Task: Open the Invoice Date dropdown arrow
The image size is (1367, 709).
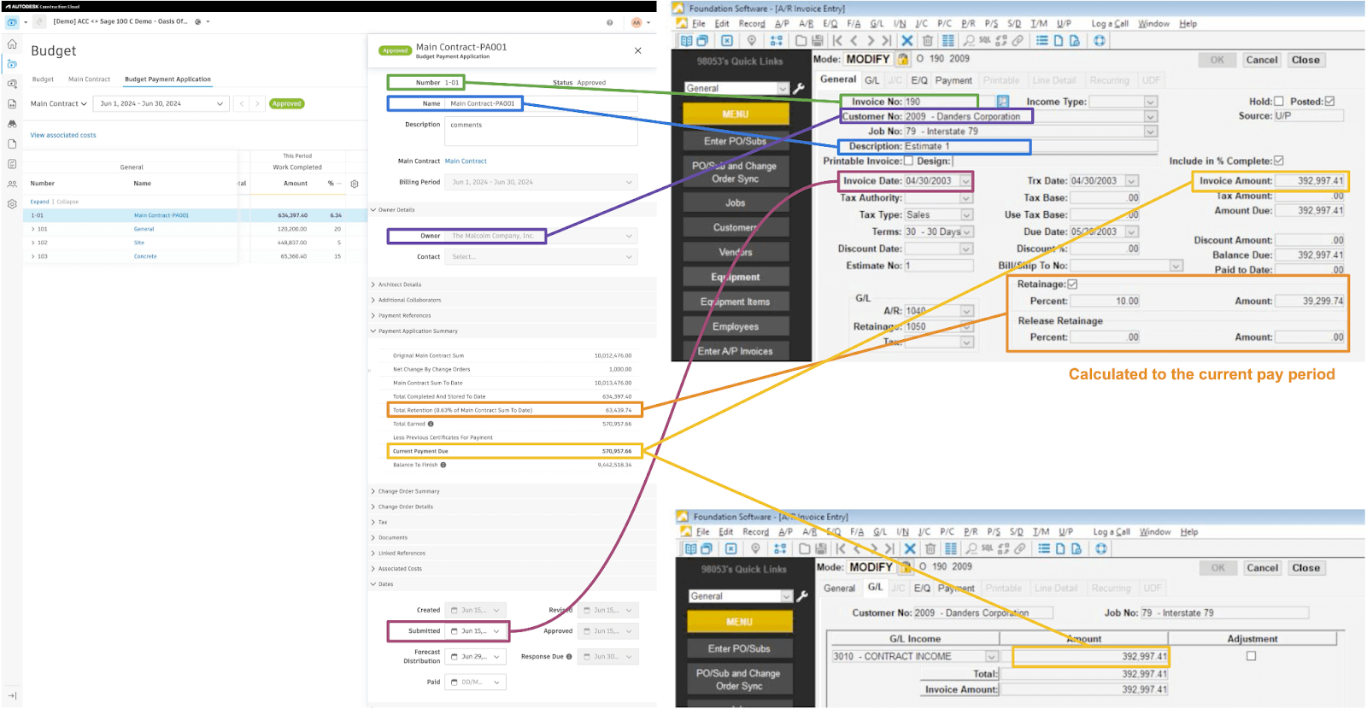Action: click(x=965, y=181)
